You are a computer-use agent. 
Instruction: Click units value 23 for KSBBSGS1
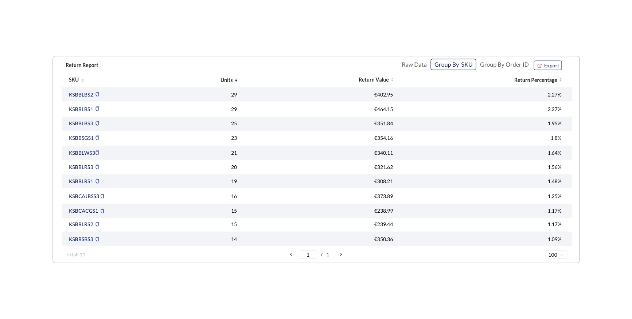tap(234, 138)
